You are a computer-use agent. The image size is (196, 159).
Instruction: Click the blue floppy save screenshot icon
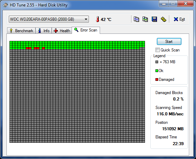click(x=154, y=19)
